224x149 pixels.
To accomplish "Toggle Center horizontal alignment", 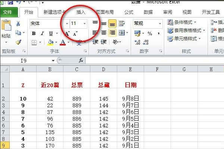I will (104, 33).
